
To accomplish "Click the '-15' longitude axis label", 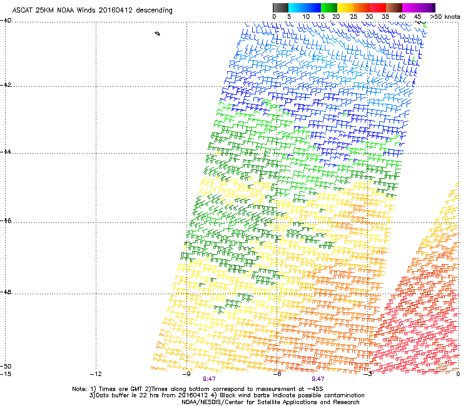I will click(6, 374).
